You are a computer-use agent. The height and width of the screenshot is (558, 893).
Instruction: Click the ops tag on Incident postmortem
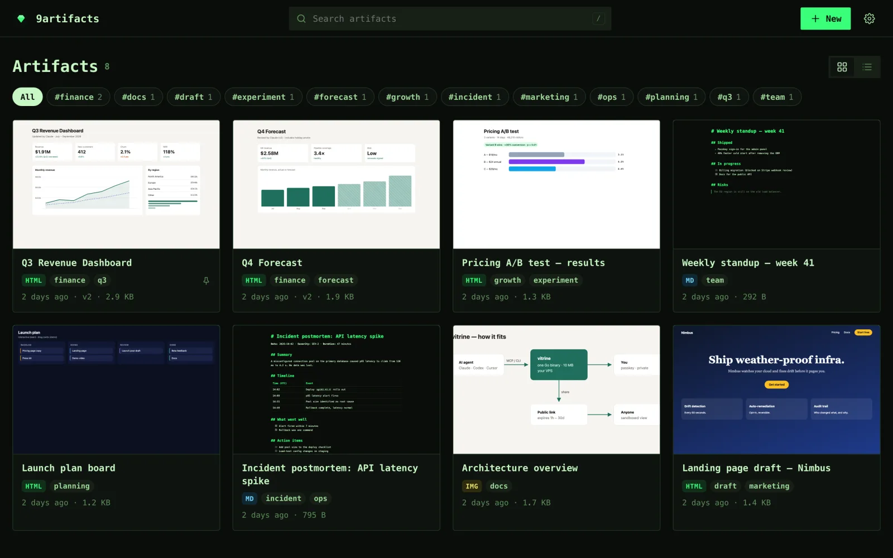coord(320,498)
